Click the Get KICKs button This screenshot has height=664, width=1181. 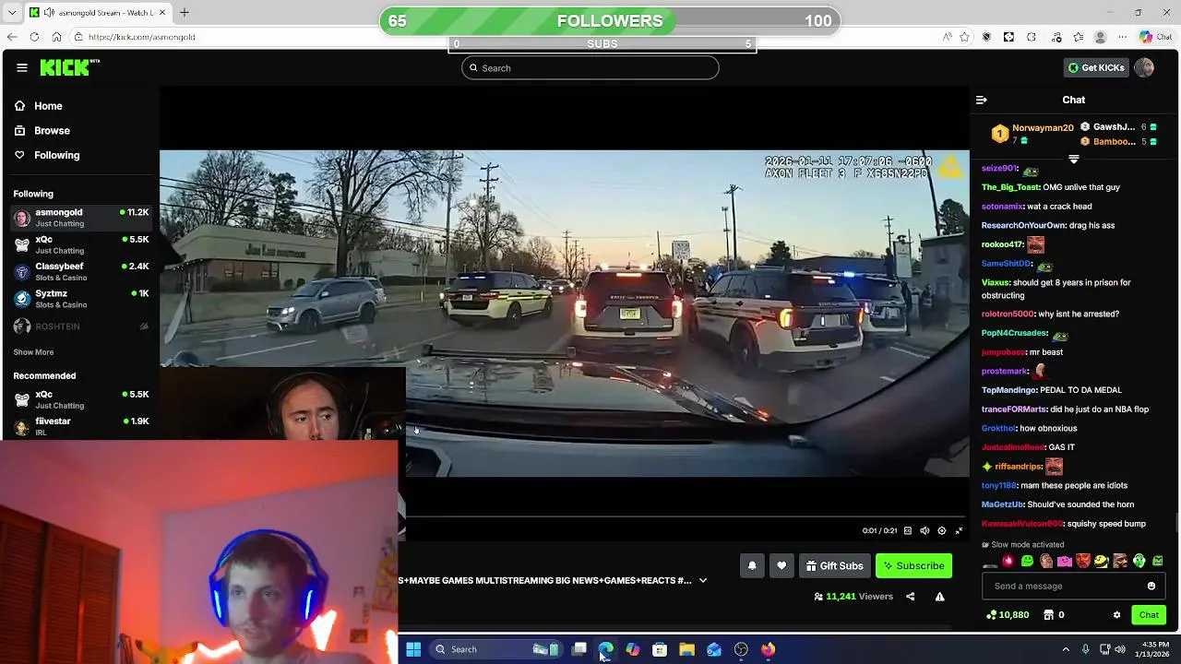click(1097, 67)
